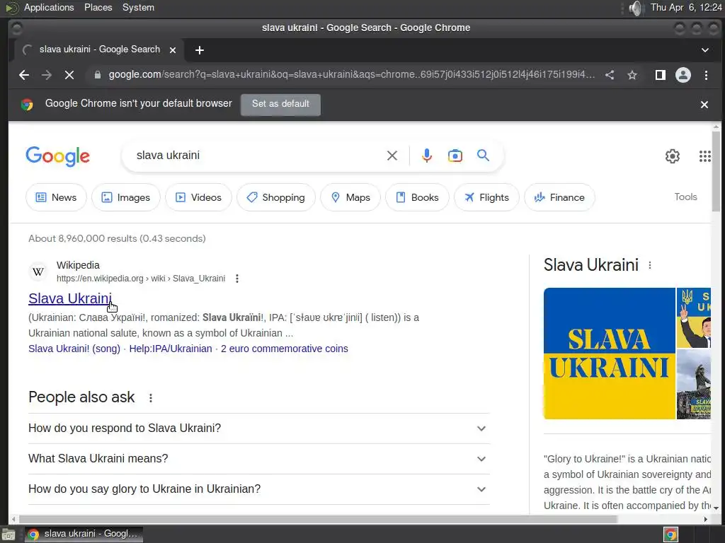Open Google apps grid

[x=704, y=156]
